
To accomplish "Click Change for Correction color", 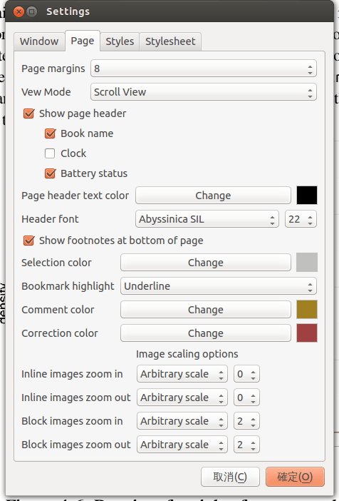I will [206, 333].
